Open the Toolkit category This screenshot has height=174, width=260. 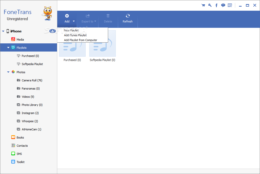point(20,162)
